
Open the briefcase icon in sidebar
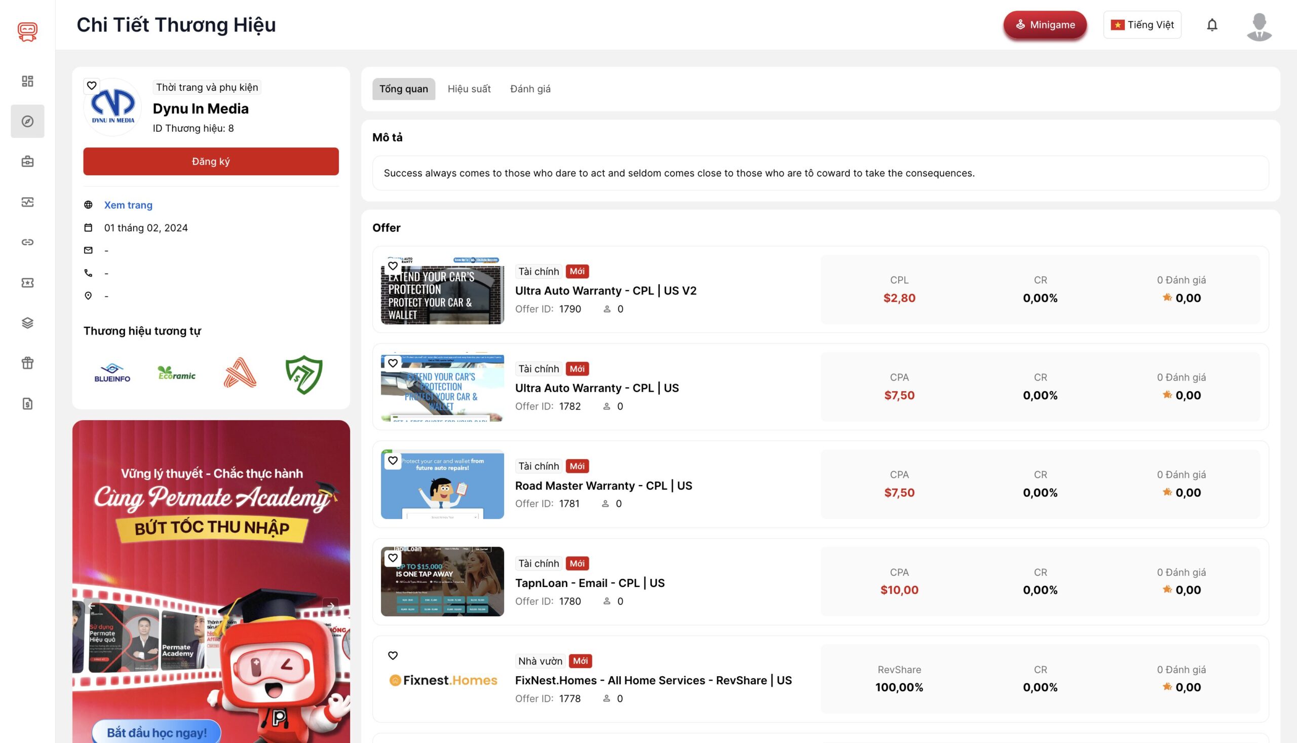point(27,162)
